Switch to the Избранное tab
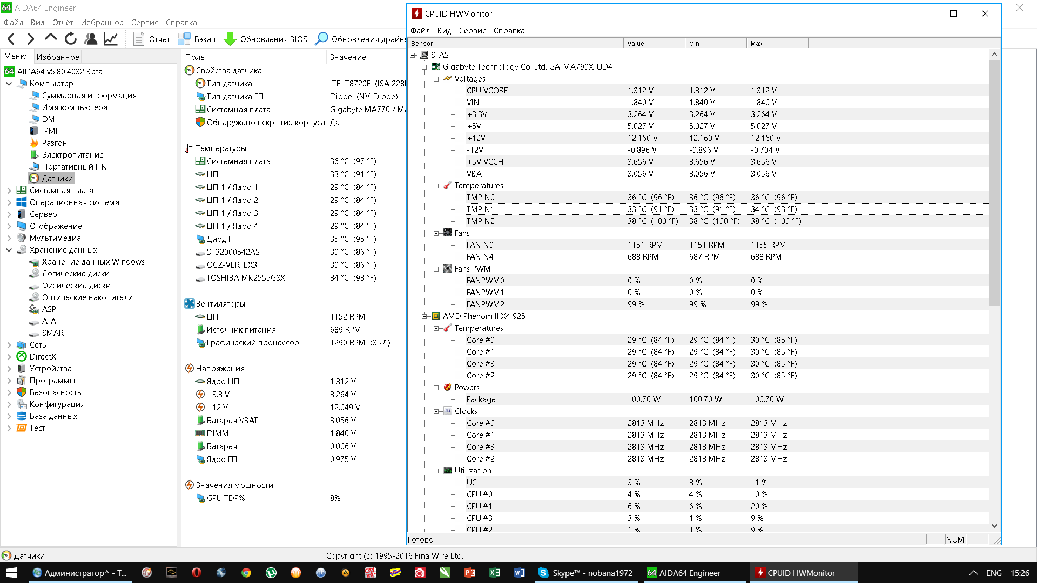 point(57,57)
